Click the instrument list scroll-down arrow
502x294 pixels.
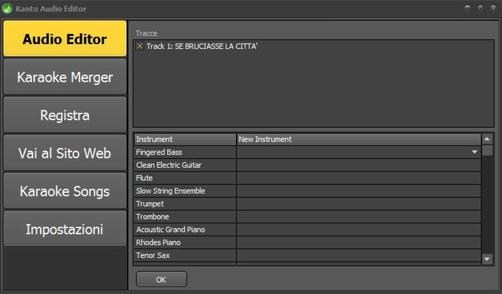coord(487,259)
